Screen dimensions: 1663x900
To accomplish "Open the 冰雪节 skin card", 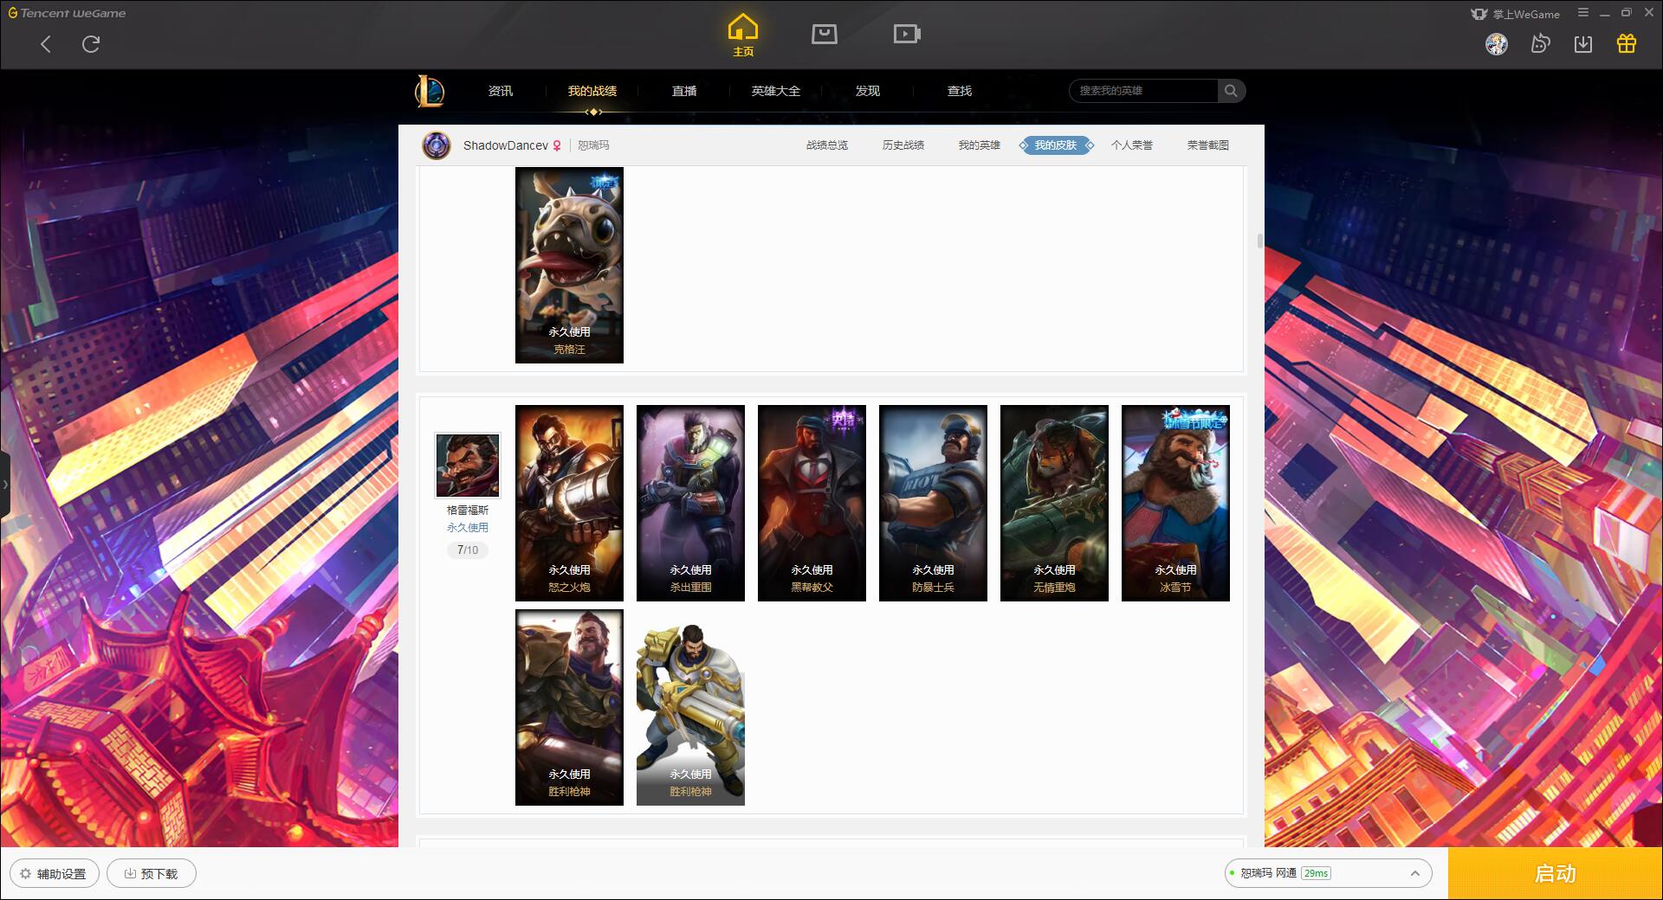I will point(1175,503).
